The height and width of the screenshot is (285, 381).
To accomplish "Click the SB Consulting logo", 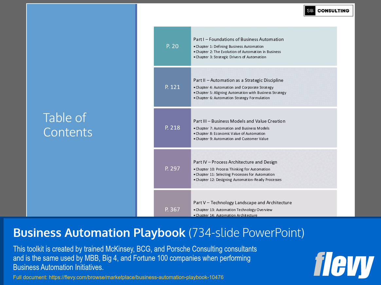I will point(328,10).
